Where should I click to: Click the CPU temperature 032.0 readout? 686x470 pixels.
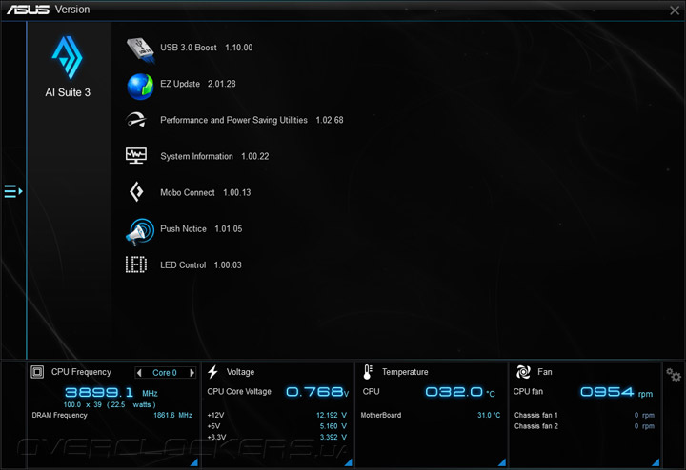click(460, 392)
